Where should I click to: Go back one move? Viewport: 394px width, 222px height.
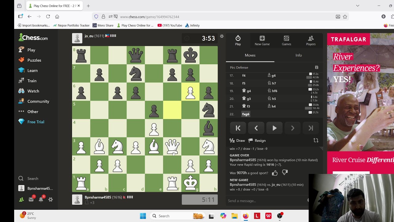pos(256,128)
